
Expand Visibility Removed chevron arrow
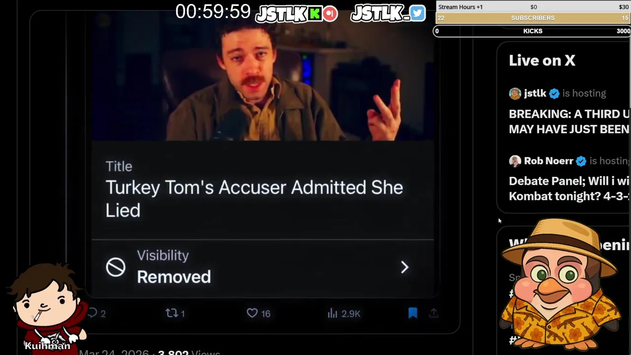point(405,267)
